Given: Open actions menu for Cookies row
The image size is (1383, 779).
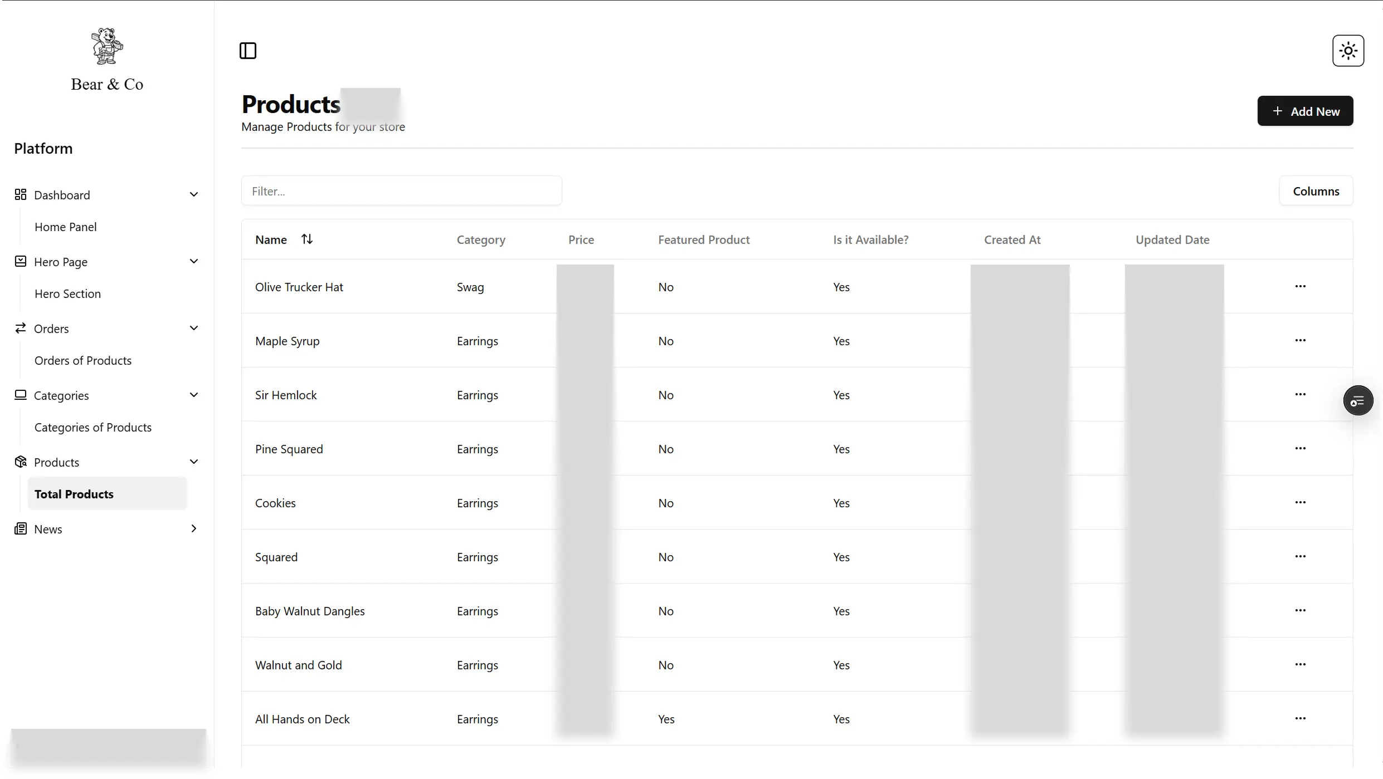Looking at the screenshot, I should (1301, 502).
